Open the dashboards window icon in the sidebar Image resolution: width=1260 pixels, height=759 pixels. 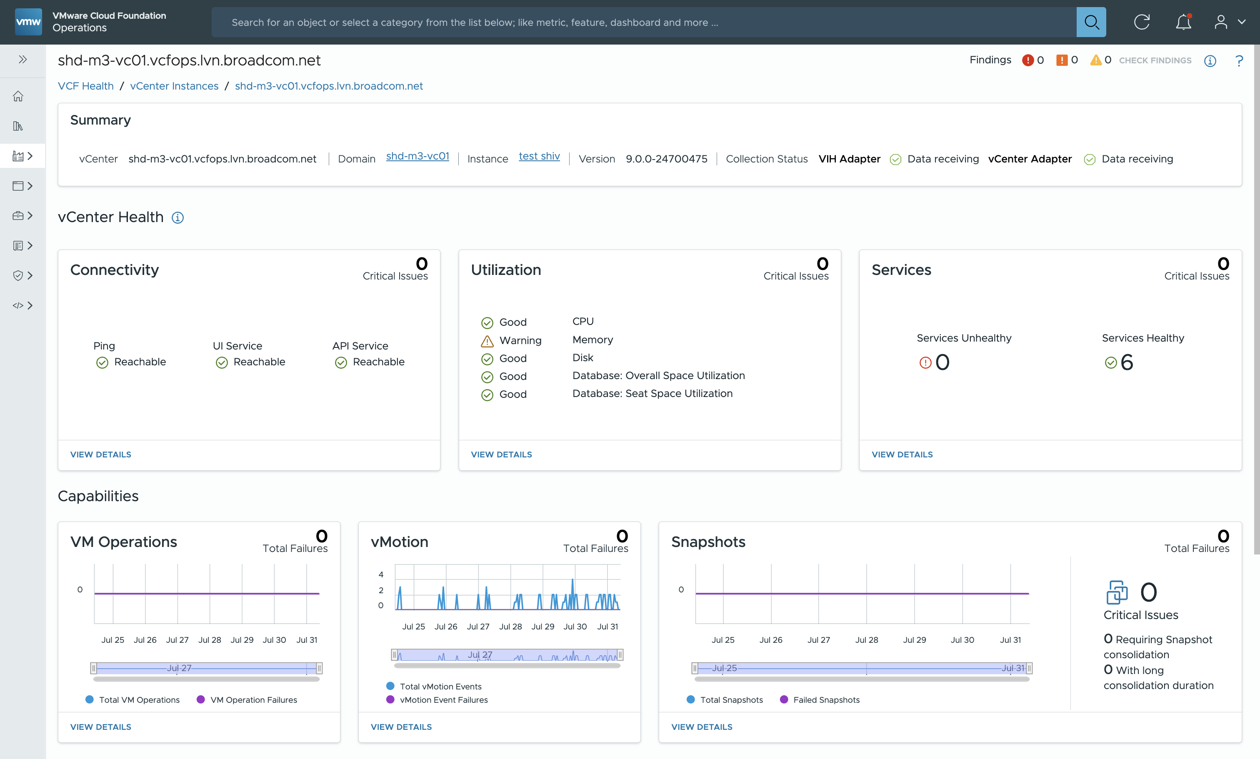(18, 185)
